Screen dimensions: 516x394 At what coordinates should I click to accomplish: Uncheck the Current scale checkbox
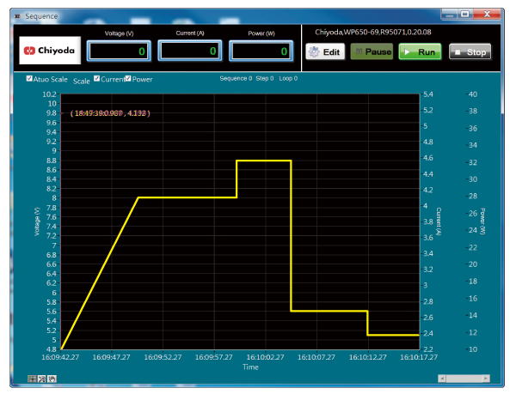coord(96,79)
